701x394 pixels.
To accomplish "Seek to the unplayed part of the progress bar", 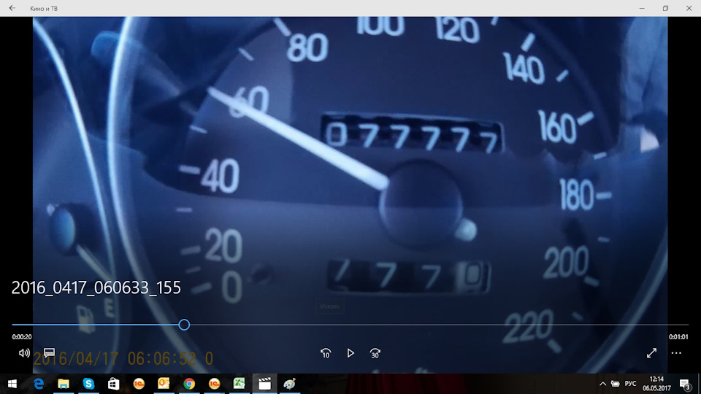I will (439, 325).
